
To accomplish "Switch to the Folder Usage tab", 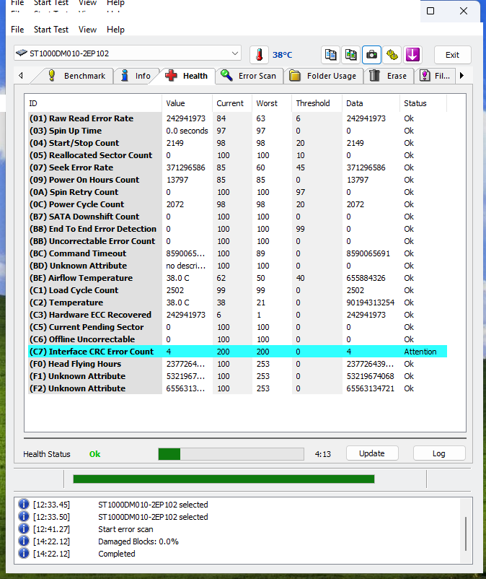I will tap(322, 76).
